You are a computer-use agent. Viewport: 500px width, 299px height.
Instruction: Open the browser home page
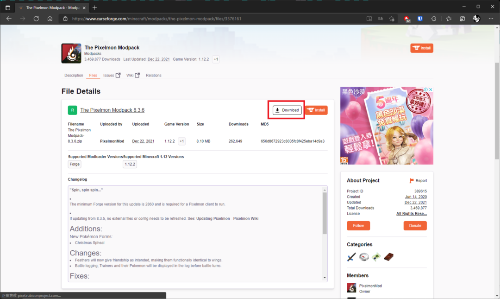click(x=50, y=19)
